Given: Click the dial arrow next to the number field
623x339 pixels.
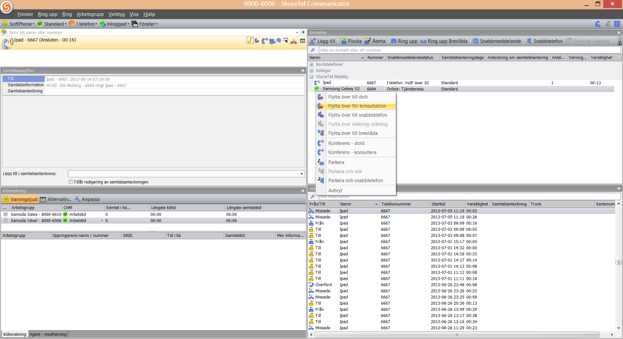Looking at the screenshot, I should click(x=302, y=32).
